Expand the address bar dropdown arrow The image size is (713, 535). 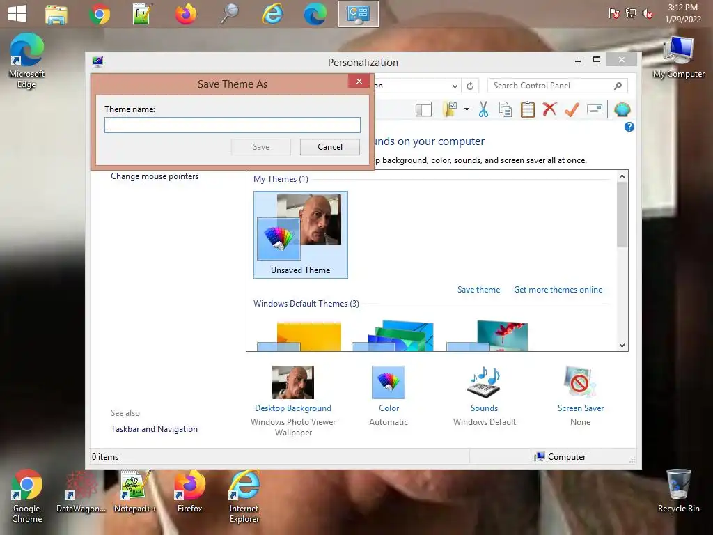[454, 86]
